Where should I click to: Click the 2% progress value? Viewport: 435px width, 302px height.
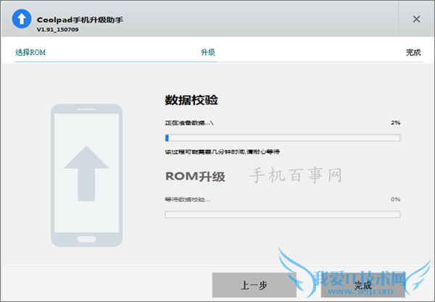click(396, 122)
